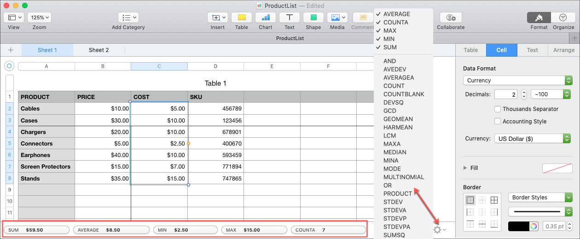Viewport: 580px width, 239px height.
Task: Enable the Thousands Separator checkbox
Action: (x=497, y=109)
